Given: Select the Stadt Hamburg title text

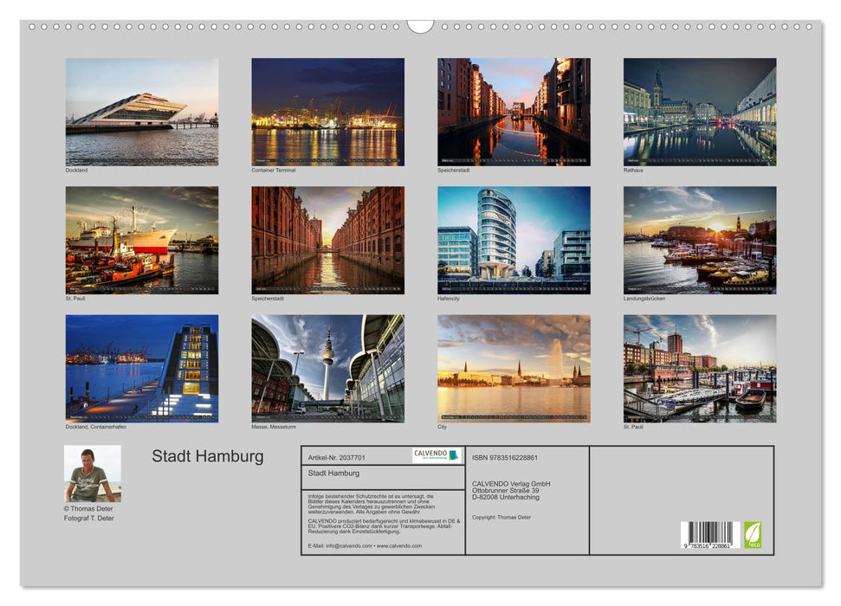Looking at the screenshot, I should click(x=208, y=457).
